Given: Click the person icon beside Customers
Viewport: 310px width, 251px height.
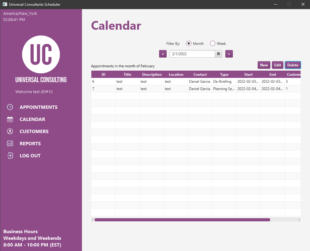Looking at the screenshot, I should 10,131.
